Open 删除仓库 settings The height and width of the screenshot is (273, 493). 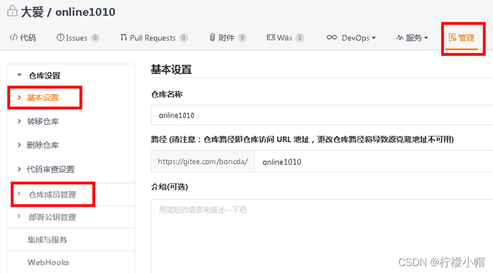click(x=43, y=145)
